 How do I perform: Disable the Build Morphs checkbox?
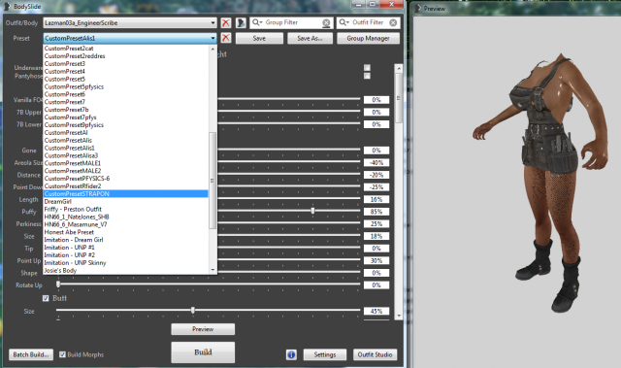[62, 354]
